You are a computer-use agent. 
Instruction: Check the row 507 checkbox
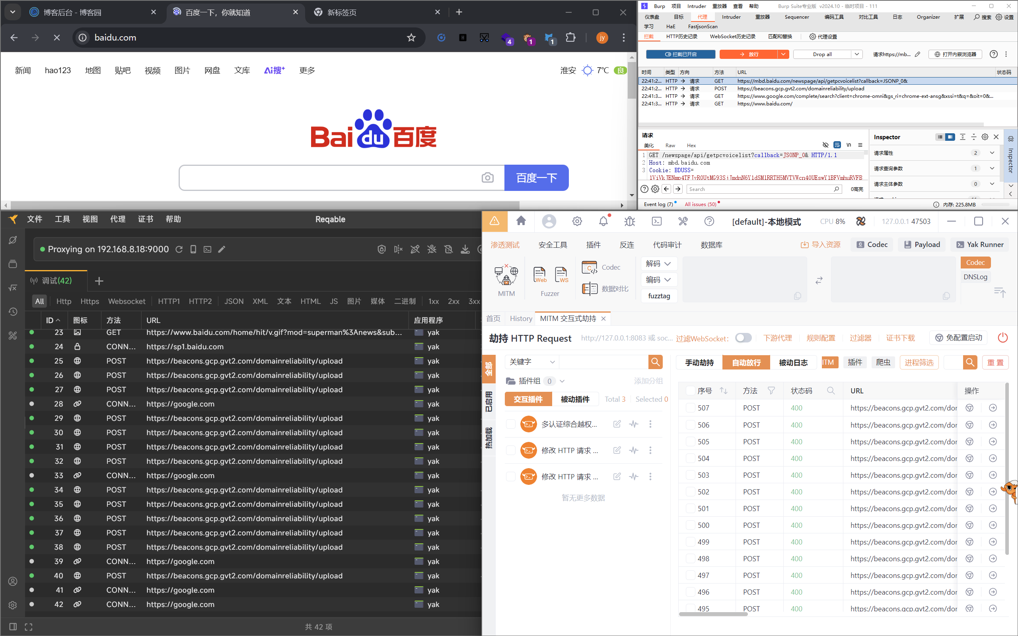[x=690, y=408]
